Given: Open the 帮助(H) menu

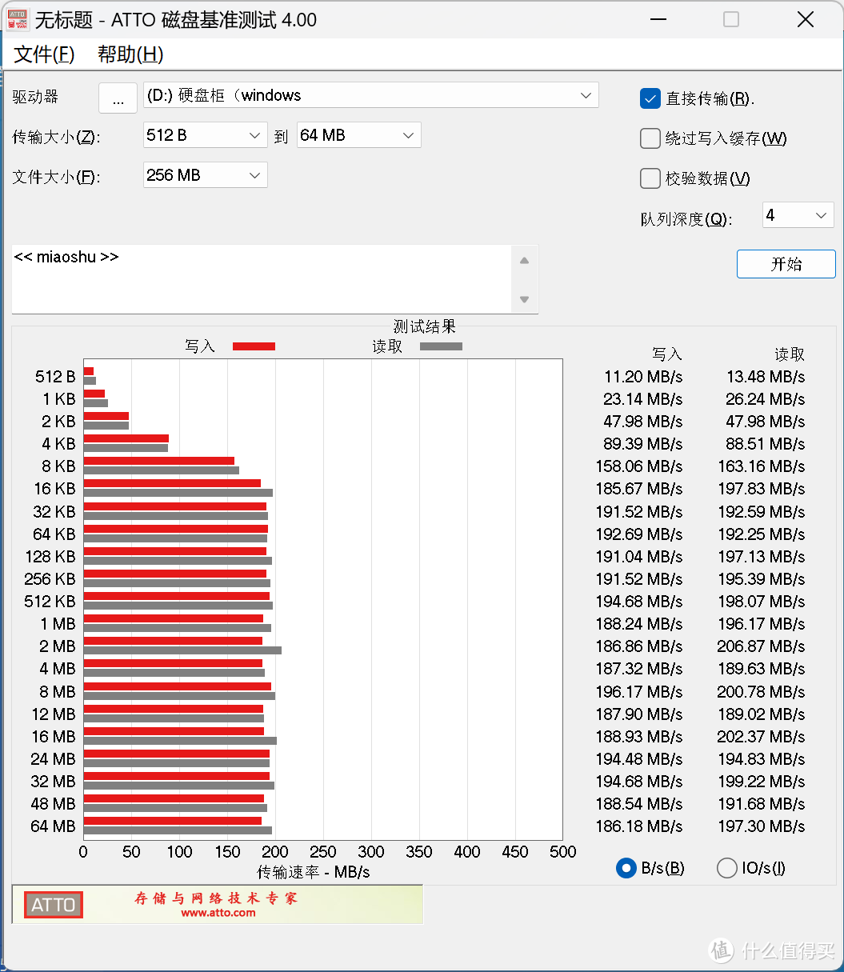Looking at the screenshot, I should [x=129, y=54].
